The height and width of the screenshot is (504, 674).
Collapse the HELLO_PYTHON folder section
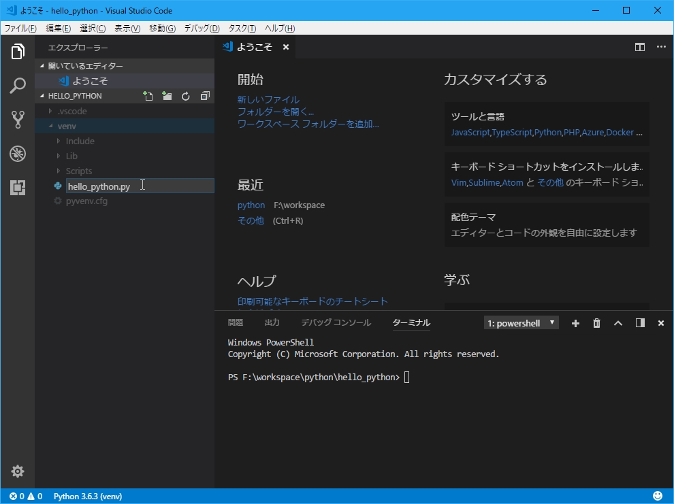point(75,96)
